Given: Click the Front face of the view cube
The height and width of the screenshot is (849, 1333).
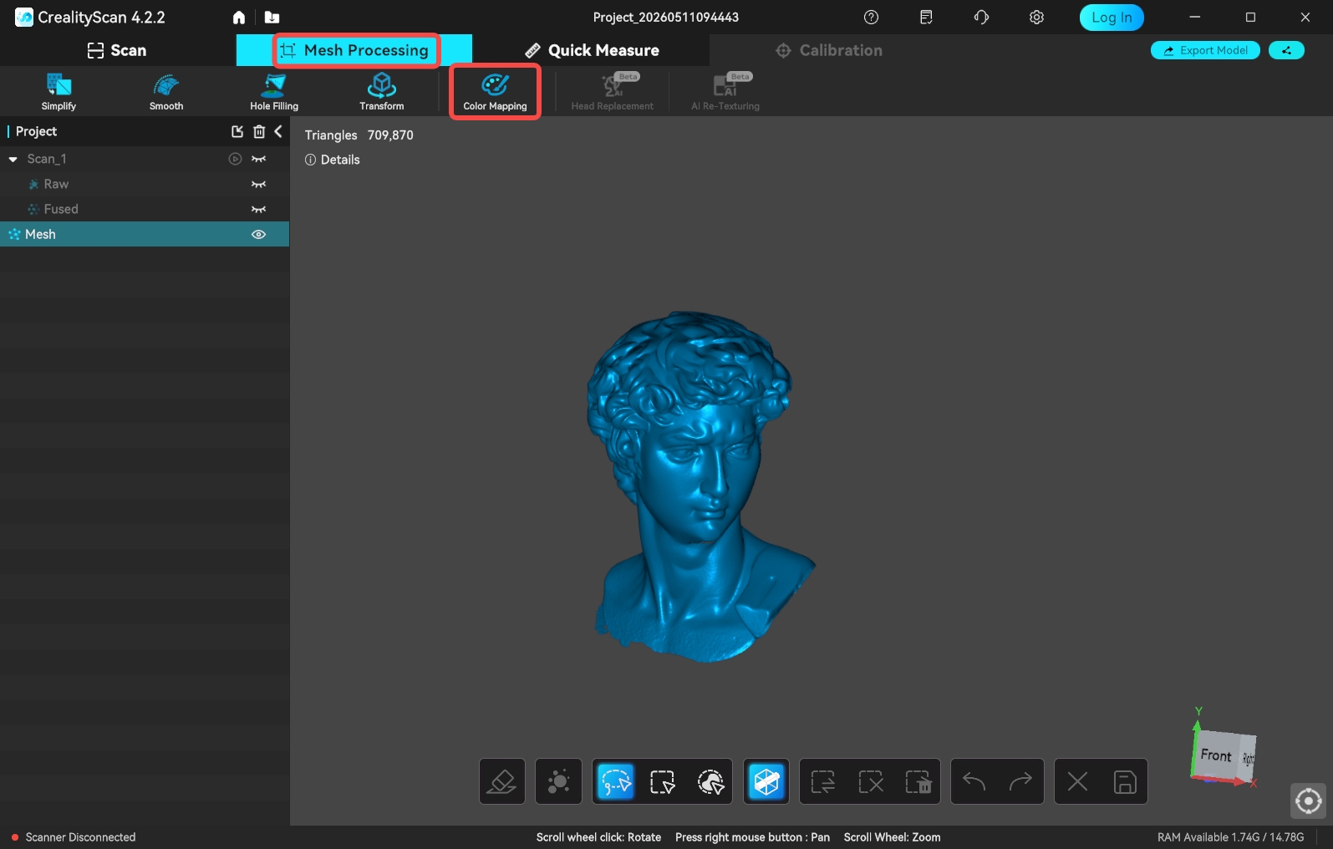Looking at the screenshot, I should (1216, 755).
